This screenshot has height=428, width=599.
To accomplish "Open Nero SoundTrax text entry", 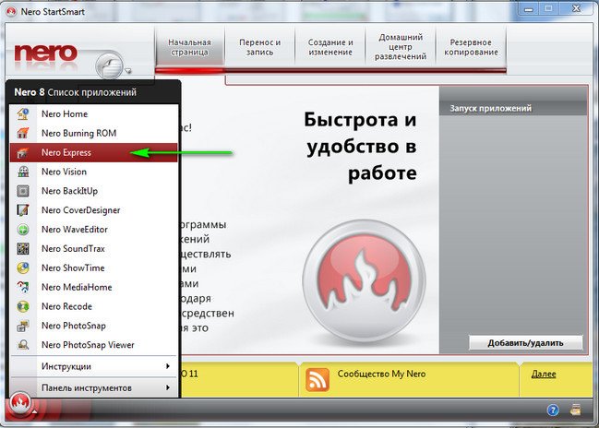I will pos(73,248).
